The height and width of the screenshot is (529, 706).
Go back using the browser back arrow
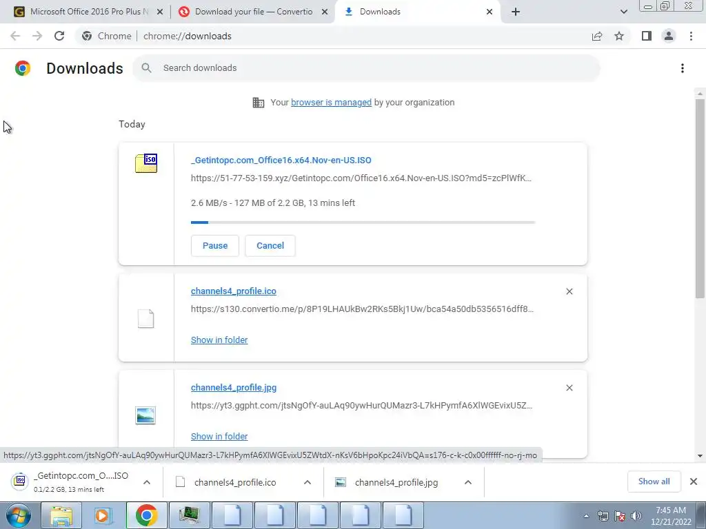pos(15,36)
